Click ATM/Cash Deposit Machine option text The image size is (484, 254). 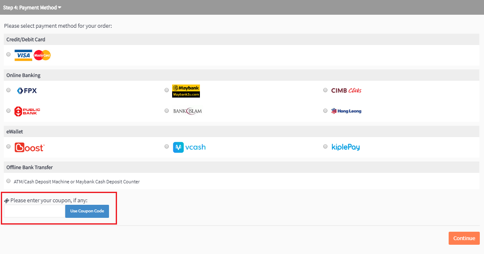coord(77,182)
